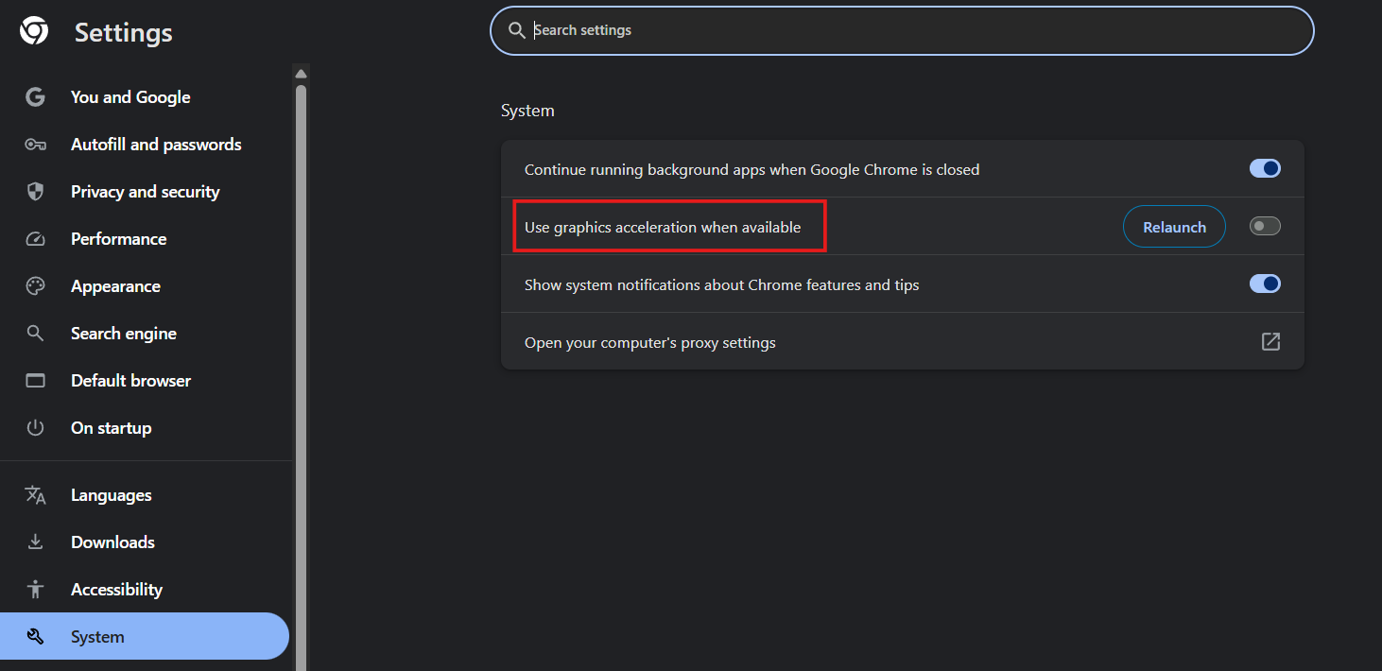Click the Search settings input field
1382x671 pixels.
coord(907,30)
